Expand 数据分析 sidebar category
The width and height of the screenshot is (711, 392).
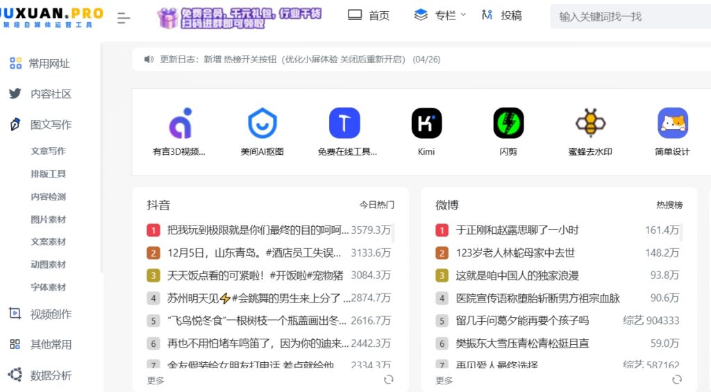pyautogui.click(x=40, y=375)
